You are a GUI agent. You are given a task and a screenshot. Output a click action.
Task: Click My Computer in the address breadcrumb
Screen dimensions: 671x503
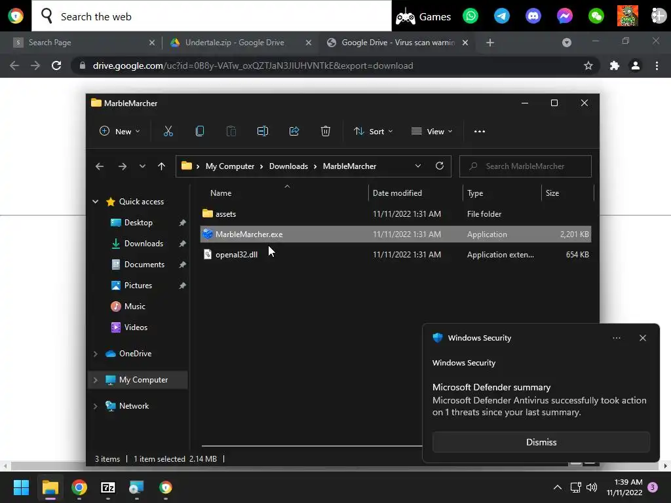point(230,166)
